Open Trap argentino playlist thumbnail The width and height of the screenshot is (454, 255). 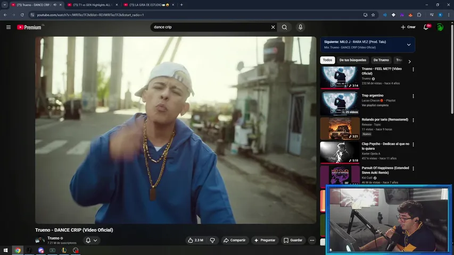point(340,103)
